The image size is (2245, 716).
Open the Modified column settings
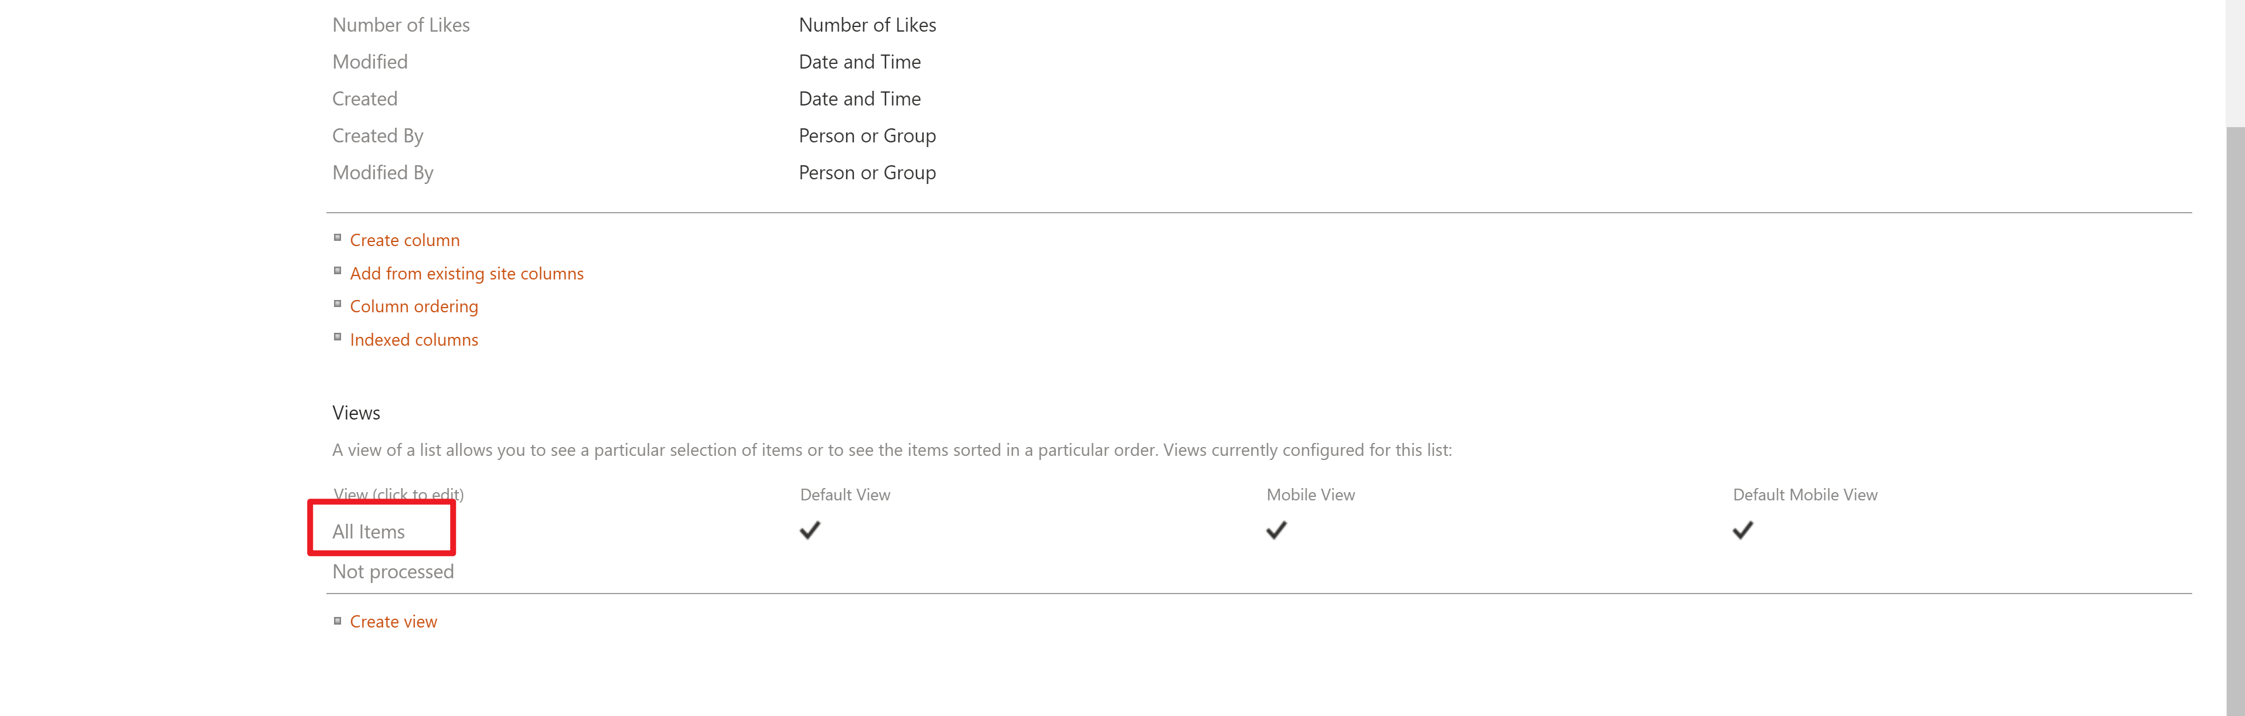(x=370, y=62)
